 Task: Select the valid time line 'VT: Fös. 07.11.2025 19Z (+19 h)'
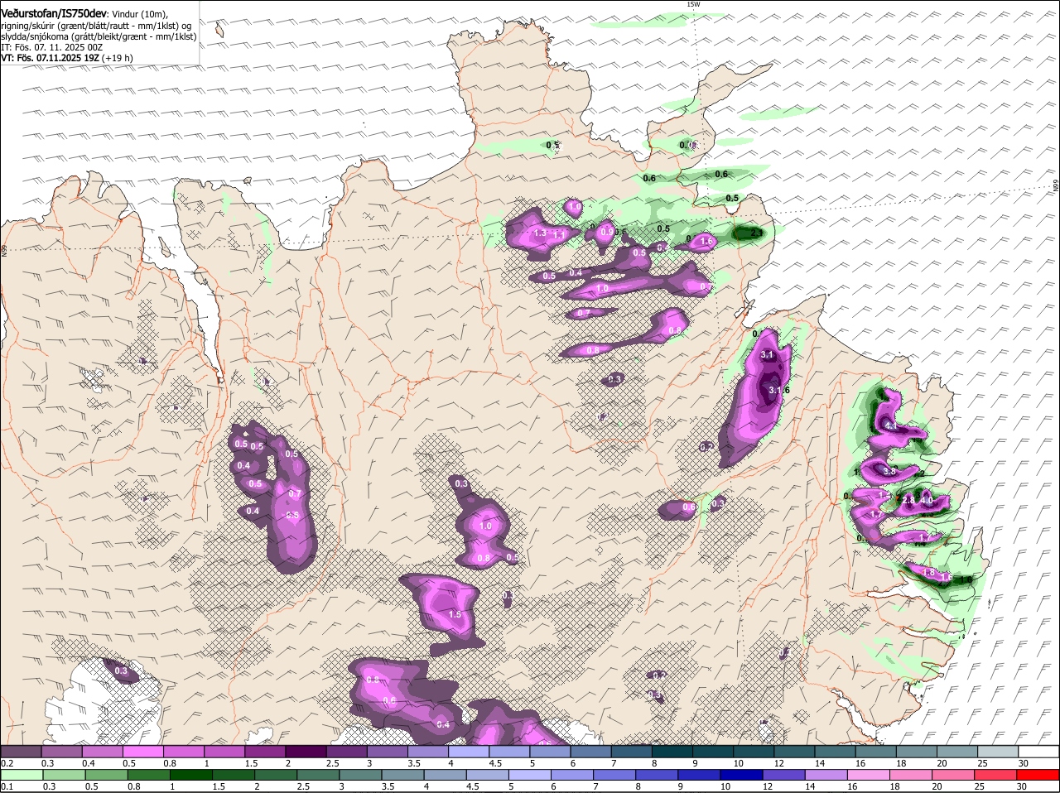pos(66,58)
